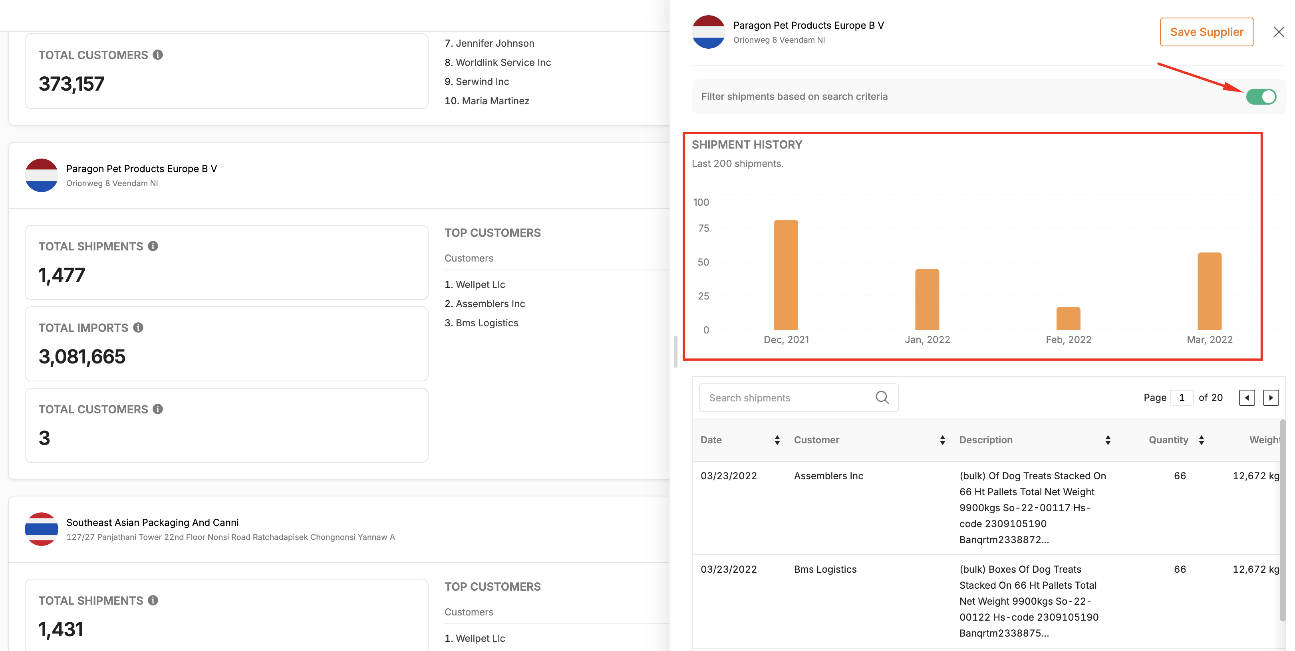This screenshot has height=651, width=1295.
Task: Click the Save Supplier button
Action: click(1206, 32)
